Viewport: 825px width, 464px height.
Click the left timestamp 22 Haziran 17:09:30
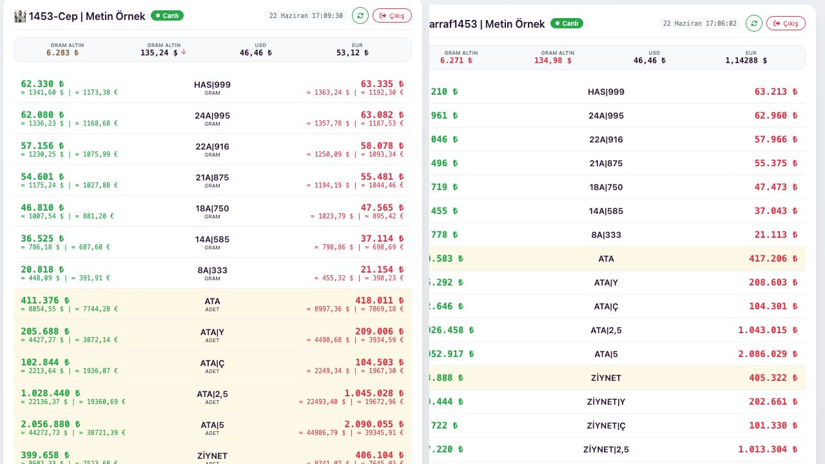coord(306,15)
